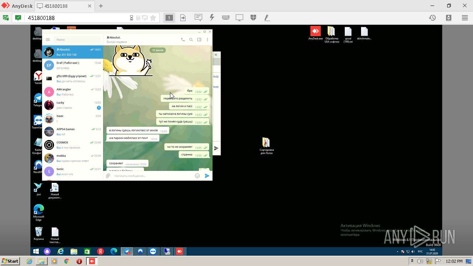Click the message input 'Написать сообщение'

pos(153,176)
